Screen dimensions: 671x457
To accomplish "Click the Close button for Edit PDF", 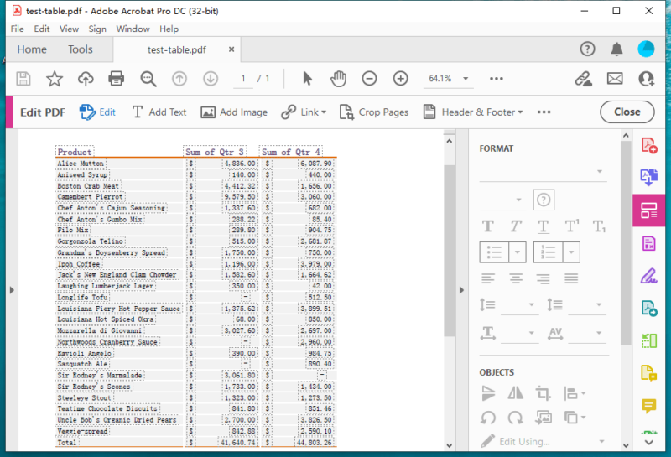I will 627,112.
